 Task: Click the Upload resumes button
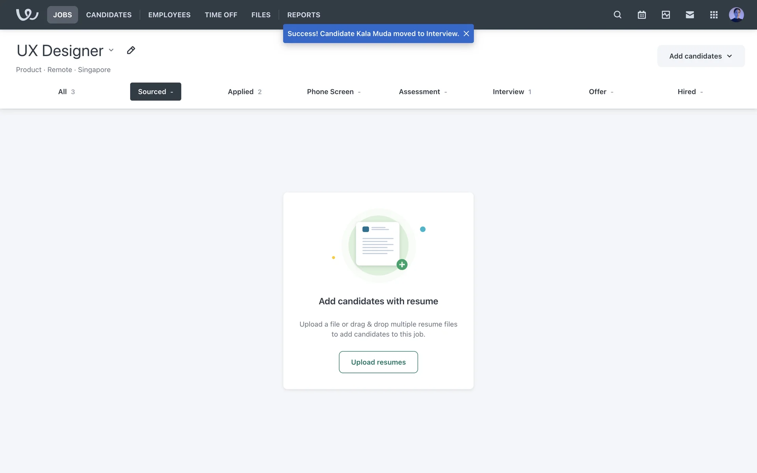click(x=378, y=362)
